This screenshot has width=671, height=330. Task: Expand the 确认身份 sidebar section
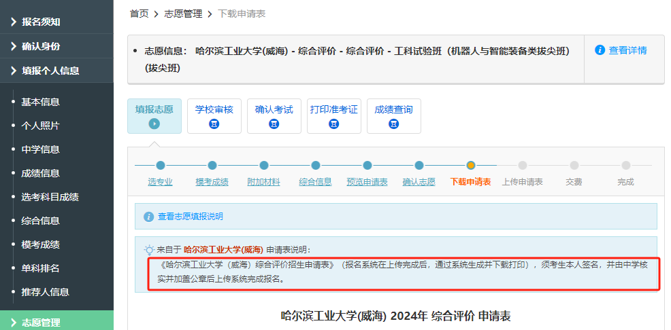point(56,46)
